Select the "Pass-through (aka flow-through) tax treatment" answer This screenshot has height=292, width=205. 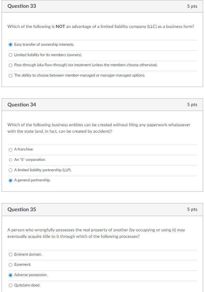point(10,65)
